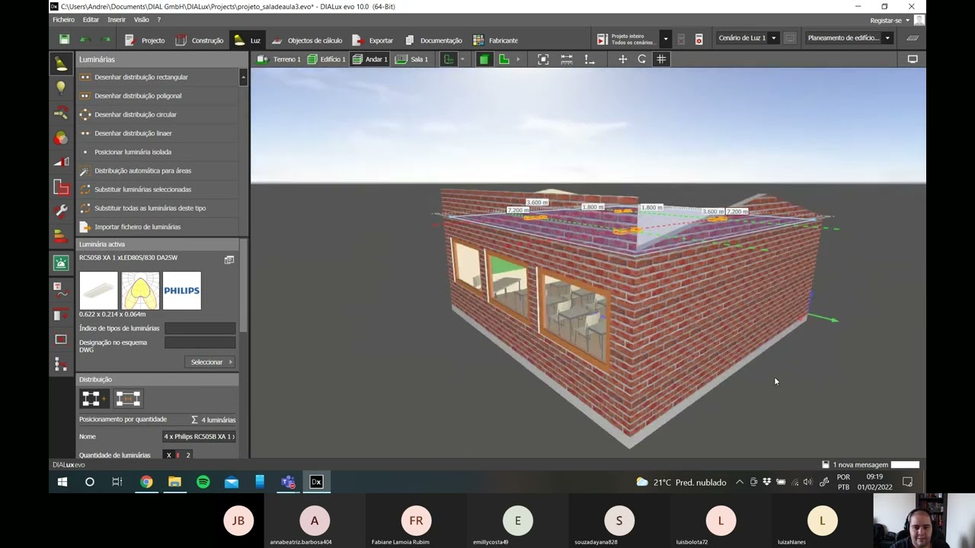Select the lamp bulb tool in sidebar
Screen dimensions: 975x548
coord(61,88)
